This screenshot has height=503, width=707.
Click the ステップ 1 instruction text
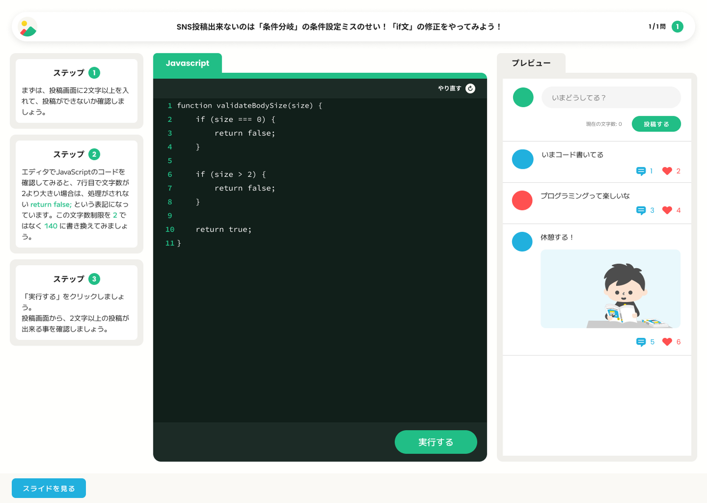pos(75,101)
